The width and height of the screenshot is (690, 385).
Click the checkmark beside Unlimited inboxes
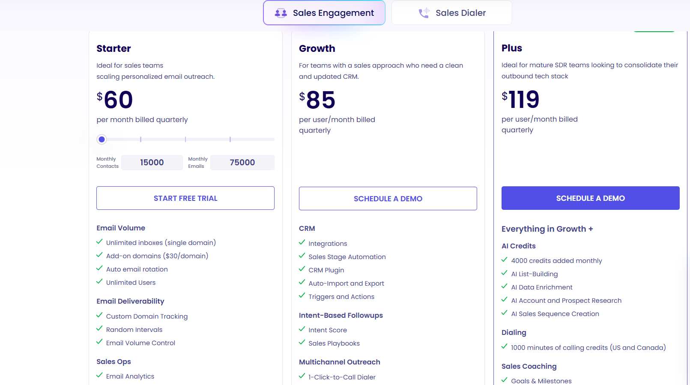click(99, 242)
